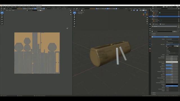Screen dimensions: 180x101
Task: Click the brush color swatch in the image editor
Action: tap(20, 9)
